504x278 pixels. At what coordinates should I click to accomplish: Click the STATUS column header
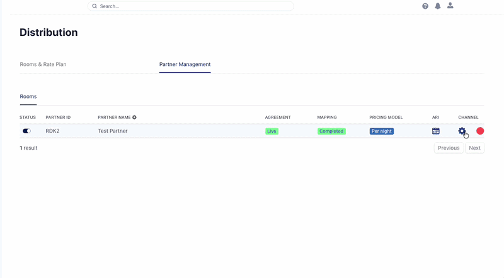[x=28, y=117]
